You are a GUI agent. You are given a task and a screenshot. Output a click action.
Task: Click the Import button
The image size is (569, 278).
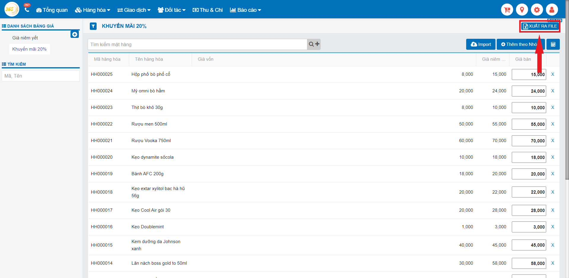tap(481, 44)
